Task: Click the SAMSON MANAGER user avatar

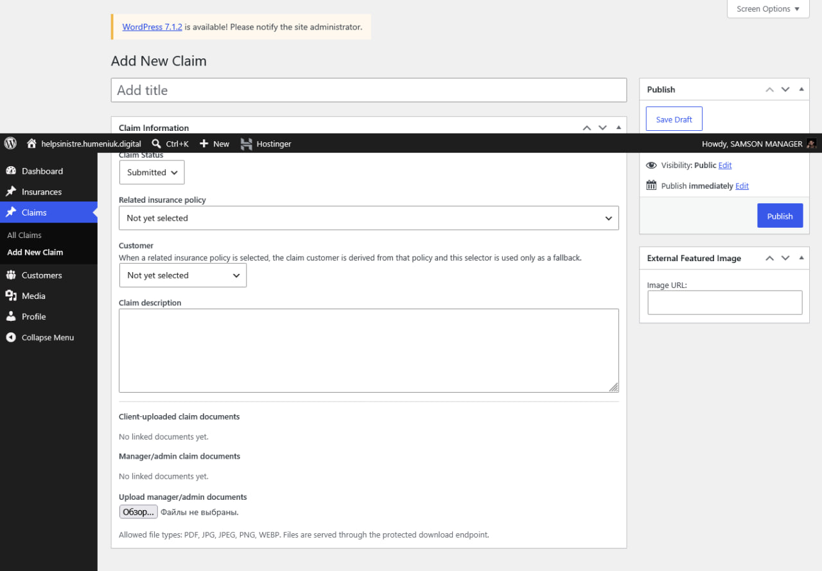Action: click(812, 144)
